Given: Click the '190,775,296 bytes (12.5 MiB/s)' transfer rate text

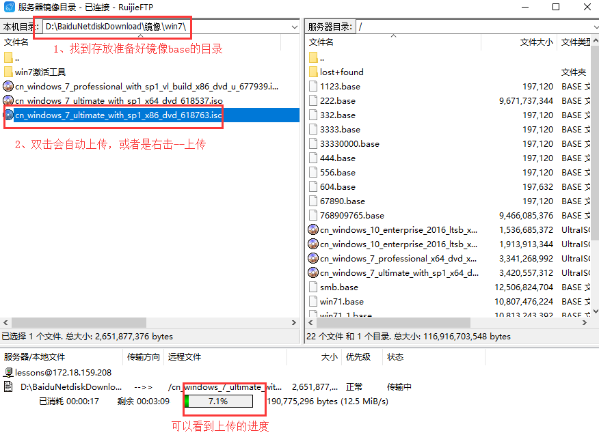Looking at the screenshot, I should coord(328,401).
